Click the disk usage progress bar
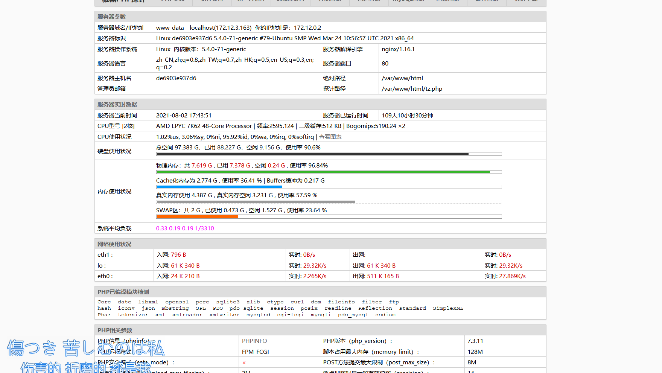 point(329,154)
